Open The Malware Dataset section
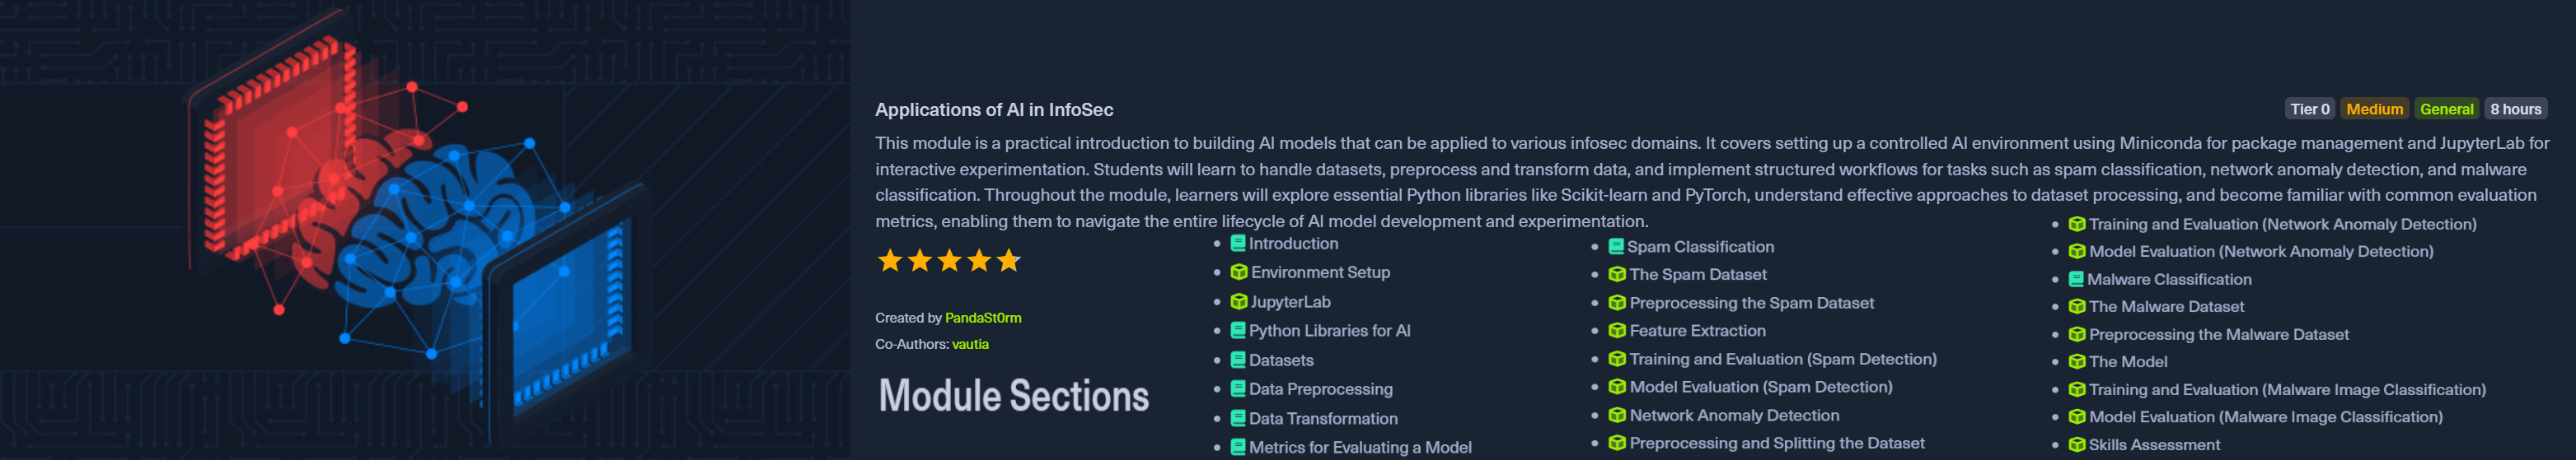Viewport: 2576px width, 460px height. pos(2165,307)
